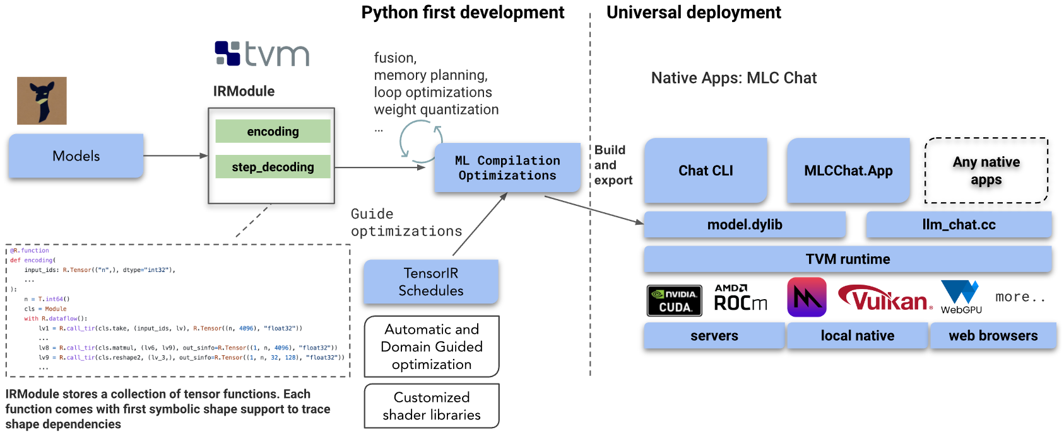Click the step_decoding function block
Image resolution: width=1064 pixels, height=437 pixels.
pyautogui.click(x=273, y=167)
